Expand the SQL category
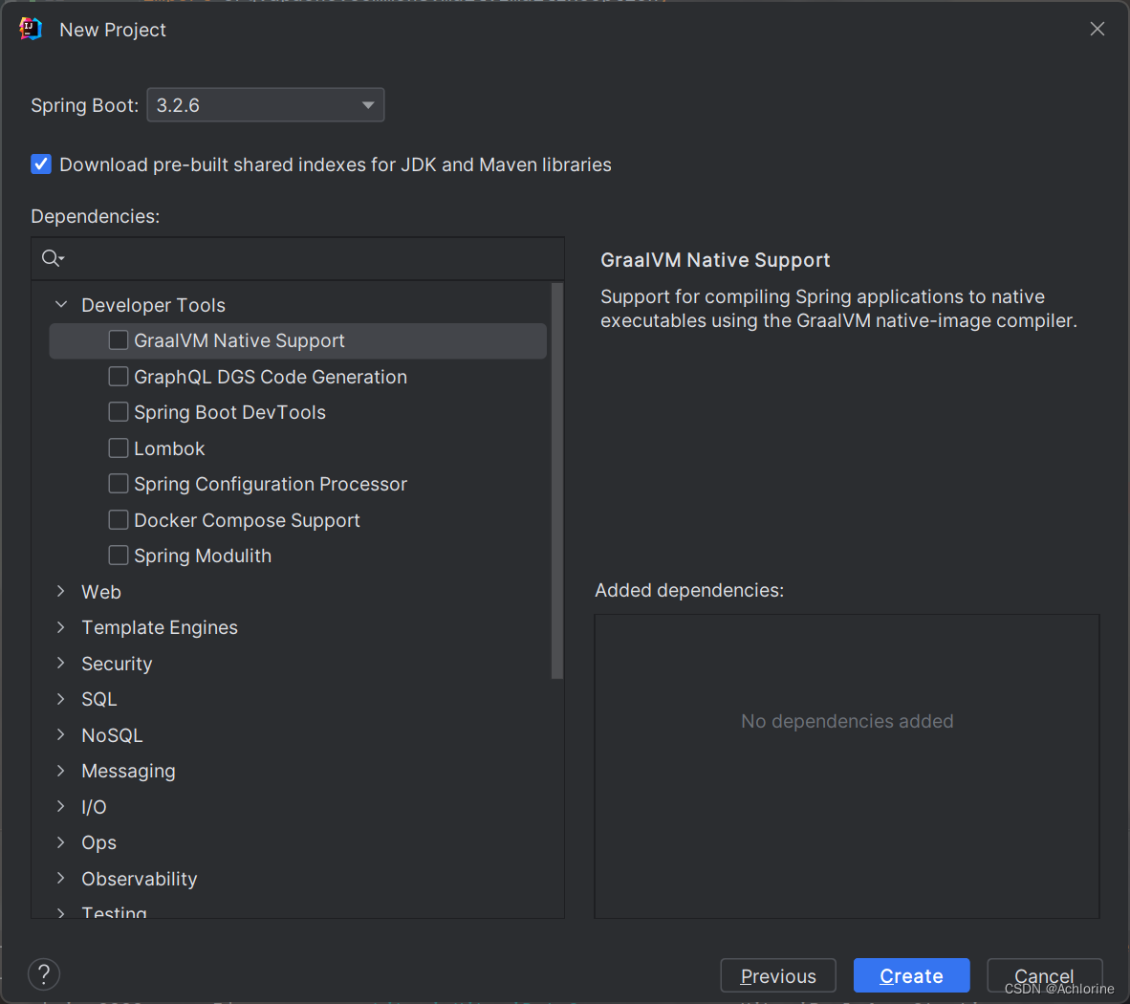Image resolution: width=1130 pixels, height=1004 pixels. [61, 699]
